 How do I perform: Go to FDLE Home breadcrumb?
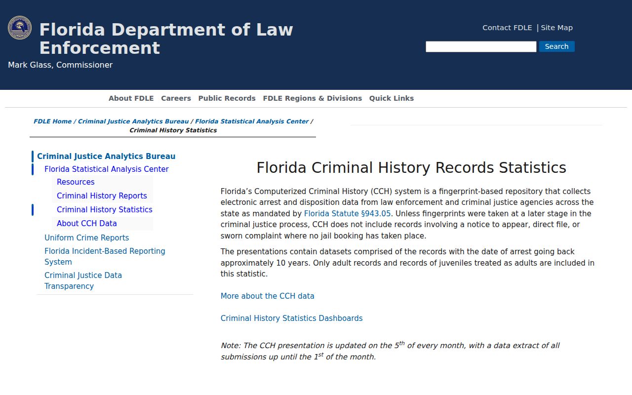[x=52, y=121]
